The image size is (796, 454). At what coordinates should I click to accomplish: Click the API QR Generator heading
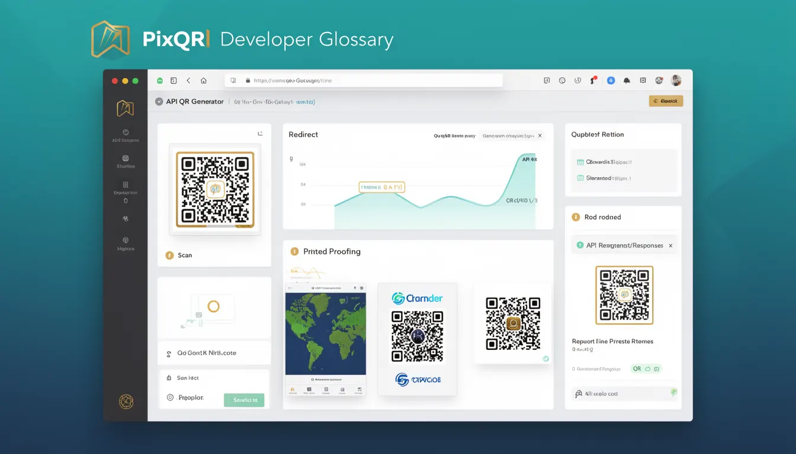195,102
